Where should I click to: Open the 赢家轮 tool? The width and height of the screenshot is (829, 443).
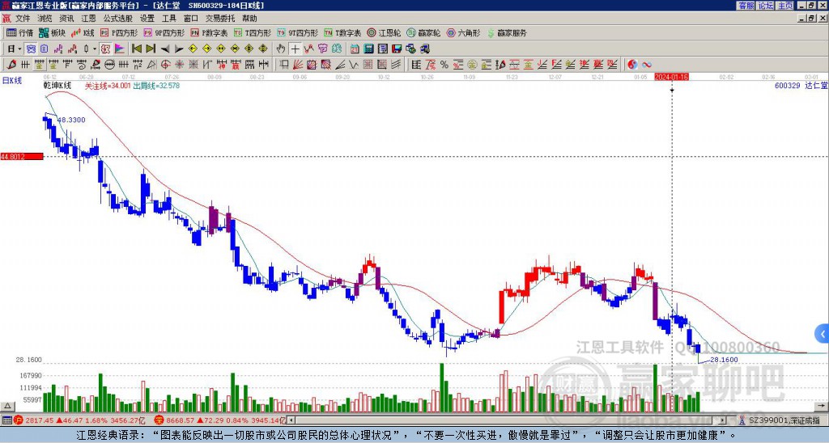click(x=423, y=32)
